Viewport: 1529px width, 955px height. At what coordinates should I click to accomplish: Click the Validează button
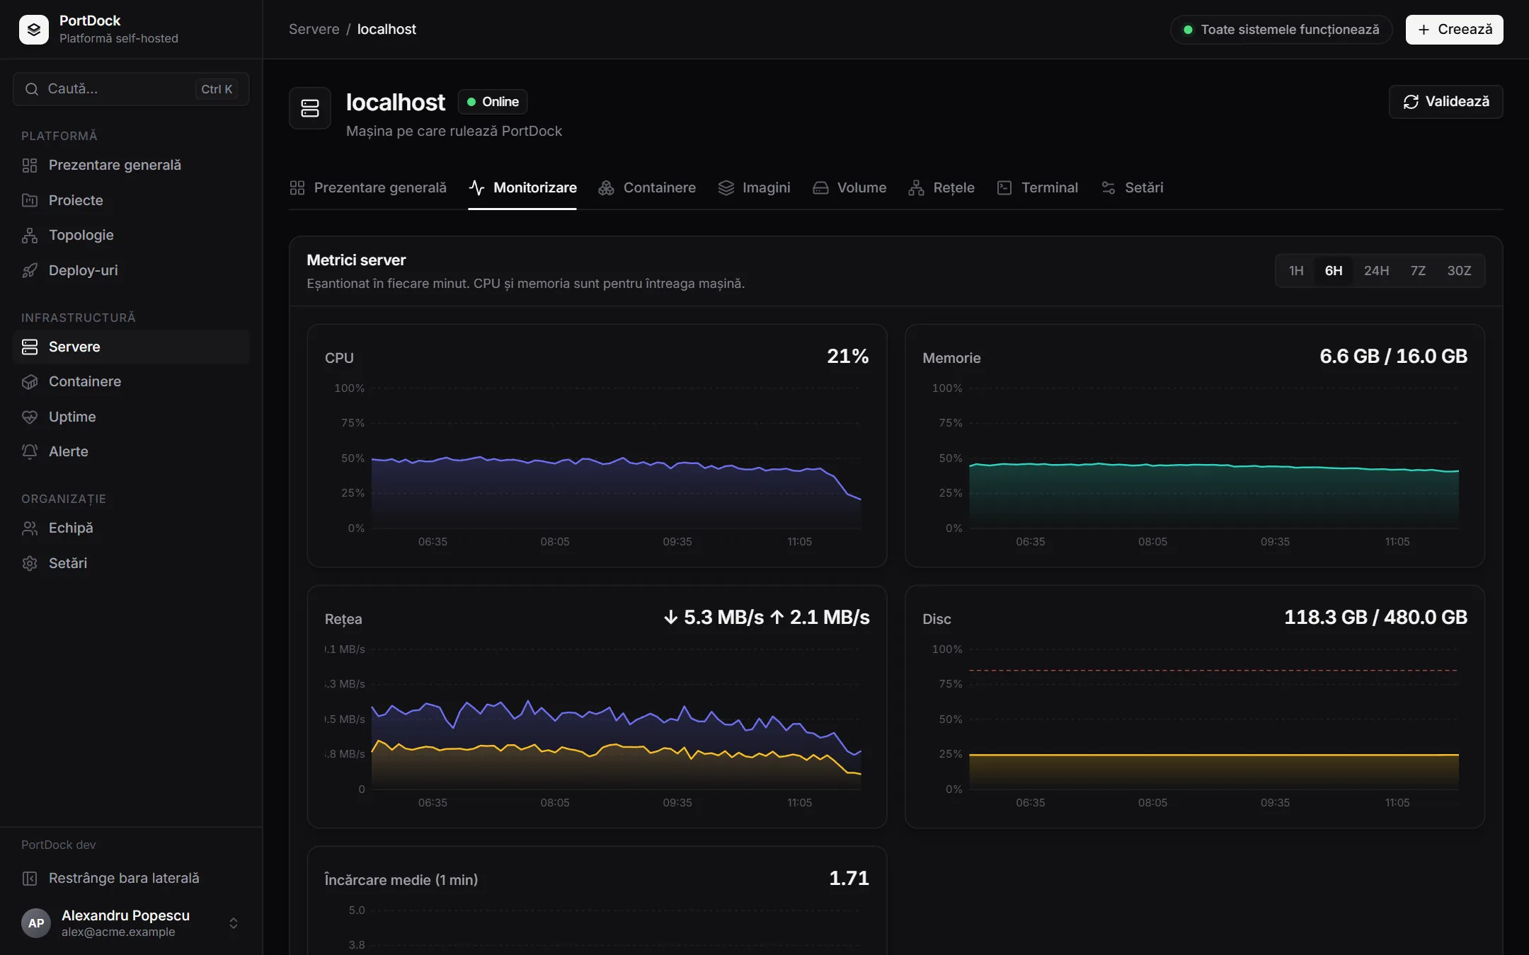1445,101
